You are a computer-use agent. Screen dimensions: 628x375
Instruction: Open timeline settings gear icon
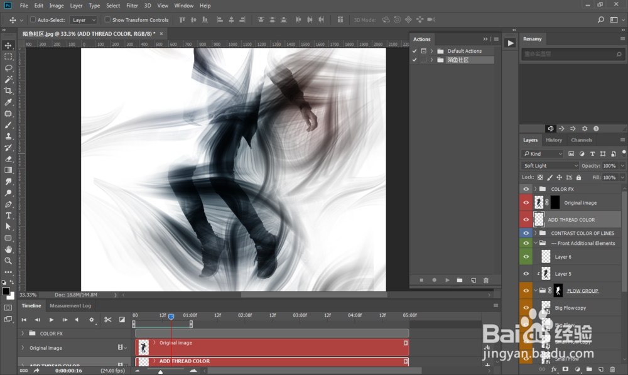pos(91,319)
